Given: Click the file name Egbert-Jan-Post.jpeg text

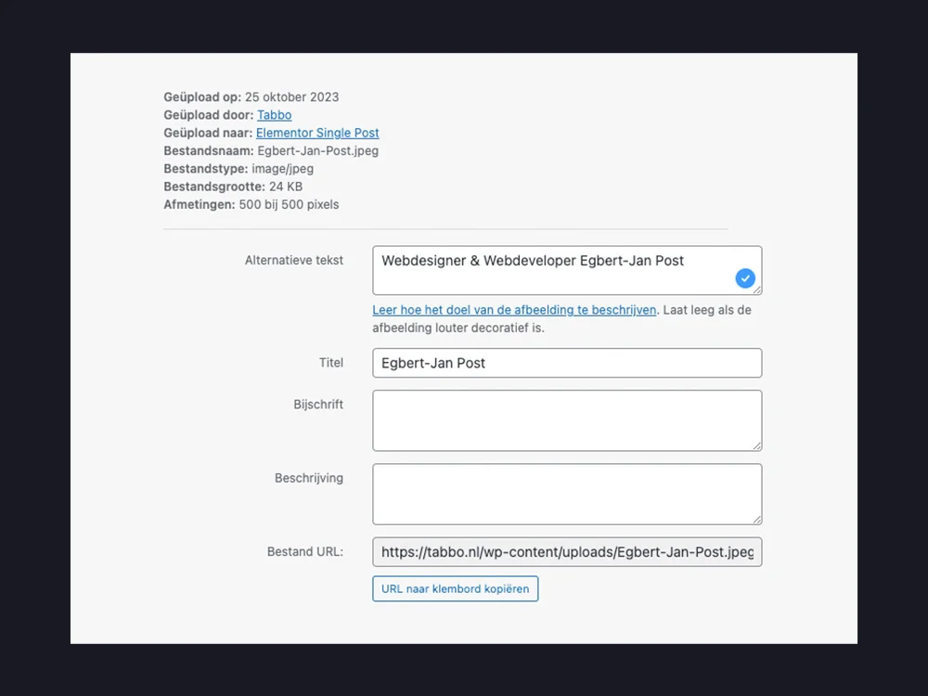Looking at the screenshot, I should [x=317, y=150].
